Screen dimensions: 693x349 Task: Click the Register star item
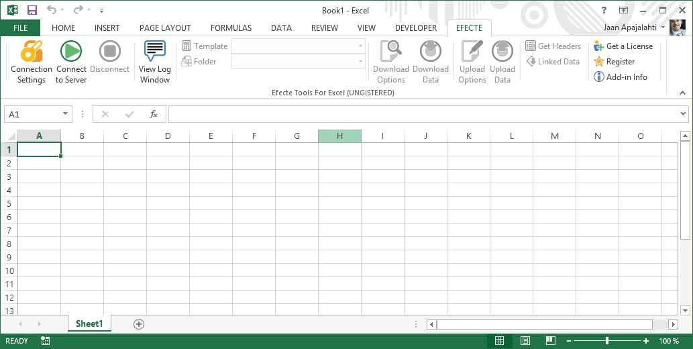tap(615, 62)
